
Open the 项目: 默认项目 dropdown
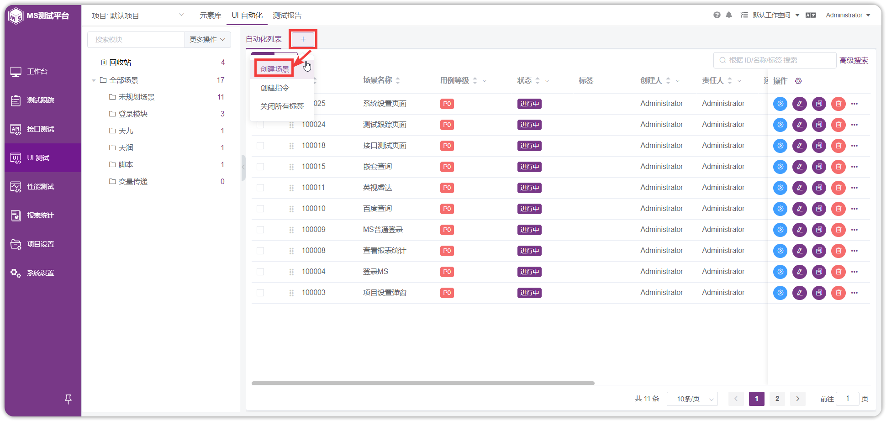(x=137, y=16)
